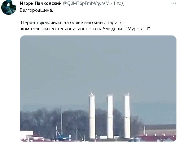This screenshot has width=180, height=144.
Task: Click the line 'Пере-подключили на более выгодный тариф...'
Action: point(72,23)
